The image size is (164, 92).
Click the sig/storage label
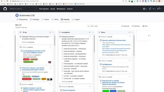(x=34, y=59)
